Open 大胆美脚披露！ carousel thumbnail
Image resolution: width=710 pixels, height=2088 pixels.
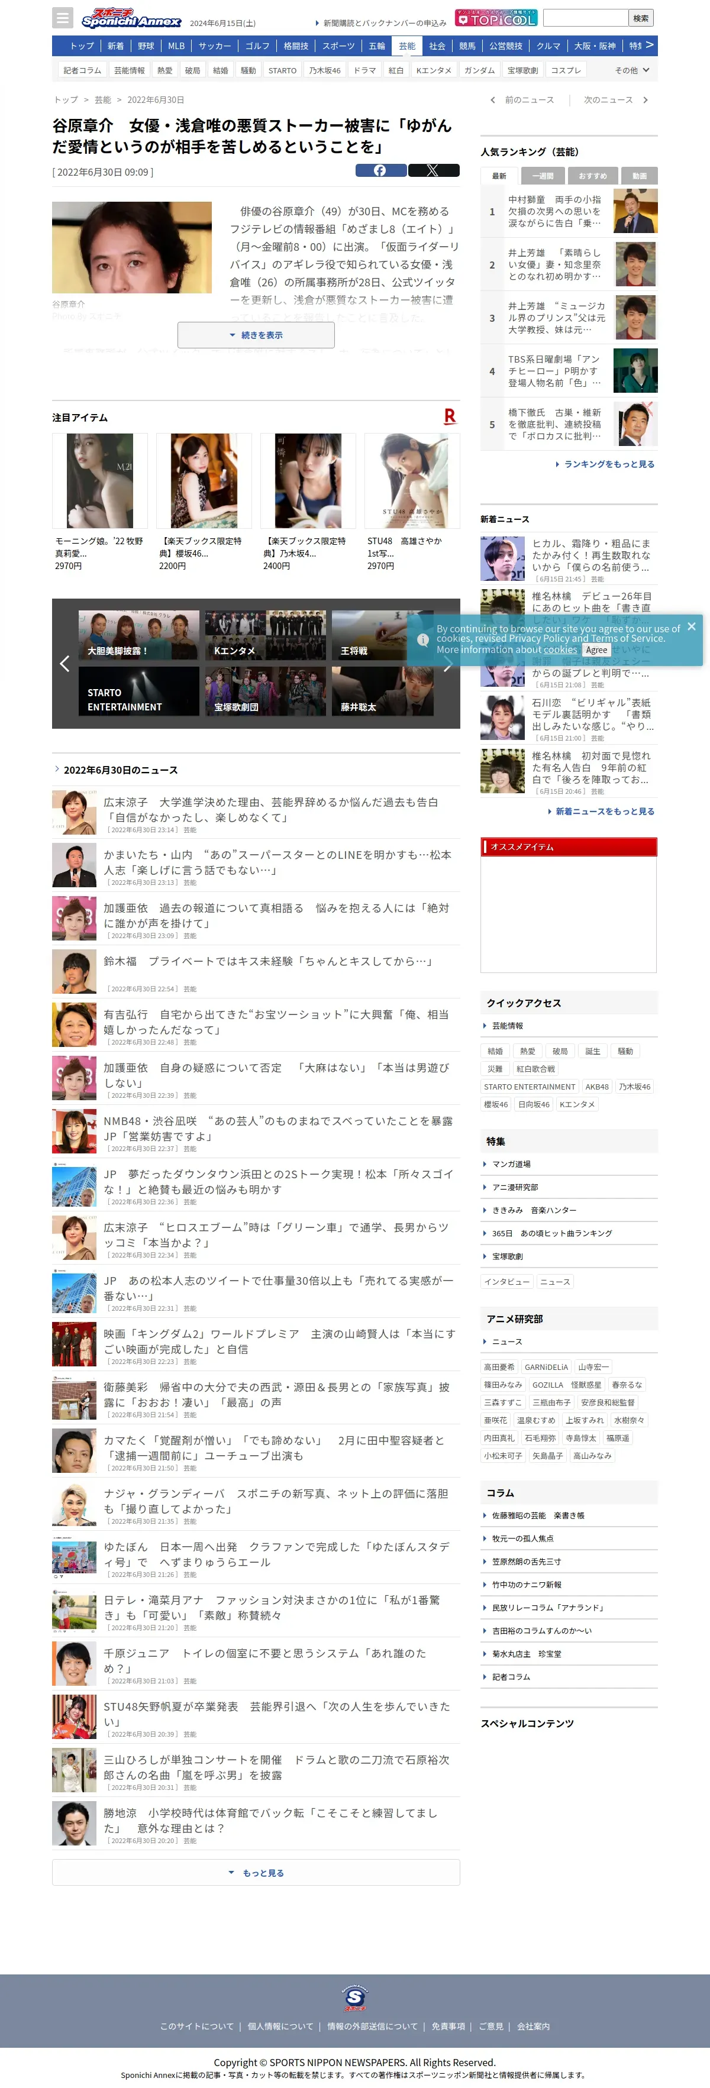(x=138, y=635)
